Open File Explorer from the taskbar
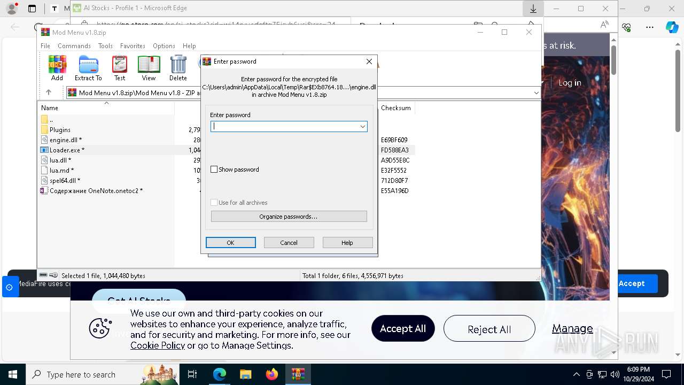 (245, 374)
